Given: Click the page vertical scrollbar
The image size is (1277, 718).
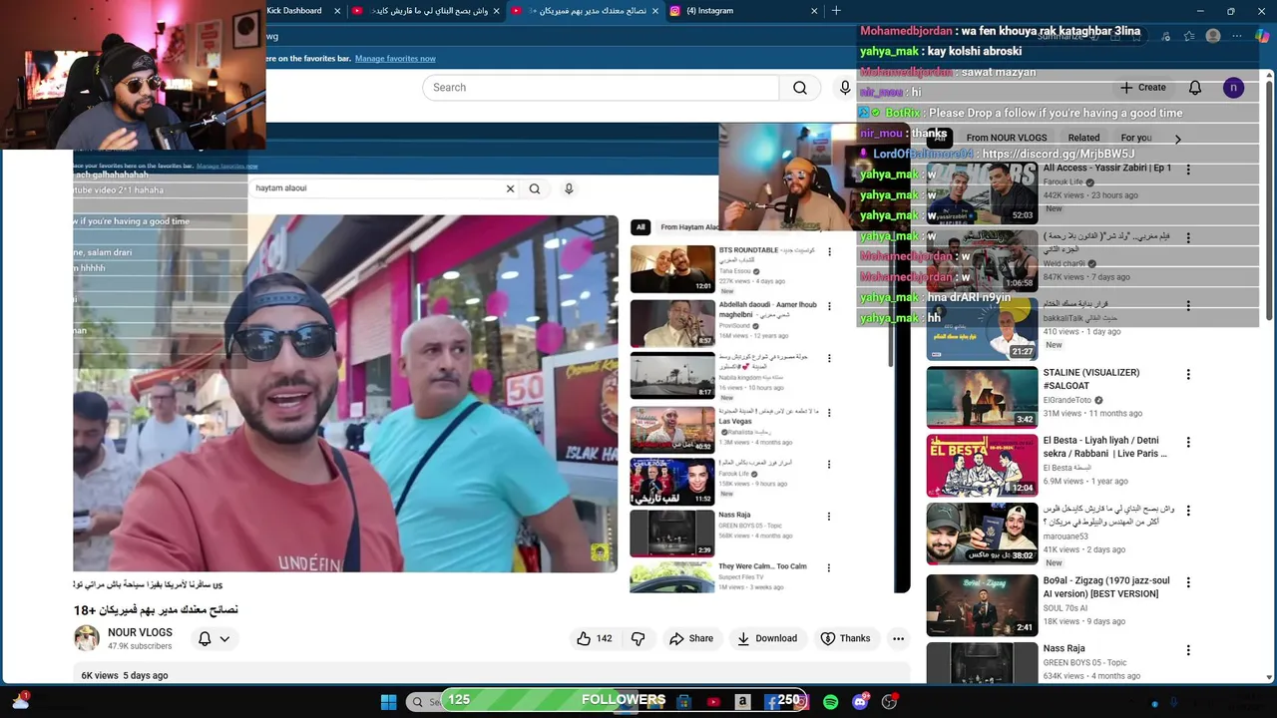Looking at the screenshot, I should pos(1270,199).
